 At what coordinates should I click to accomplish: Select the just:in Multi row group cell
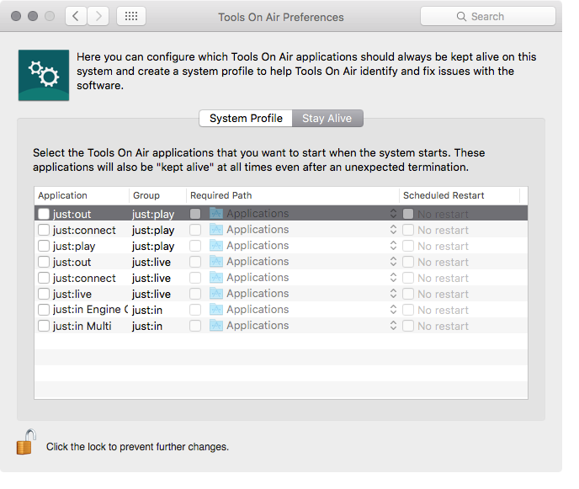[x=147, y=326]
